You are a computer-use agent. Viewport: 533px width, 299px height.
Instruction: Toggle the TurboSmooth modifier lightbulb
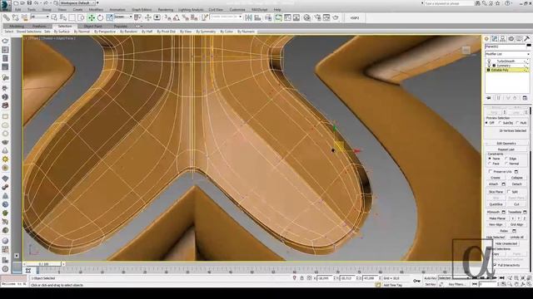coord(489,61)
